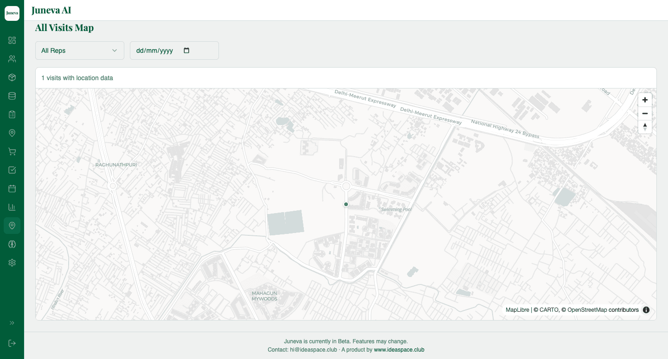
Task: Expand the sidebar with double chevron
Action: [12, 323]
